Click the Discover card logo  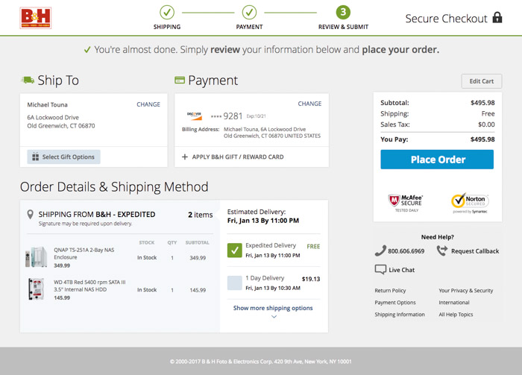pos(194,116)
